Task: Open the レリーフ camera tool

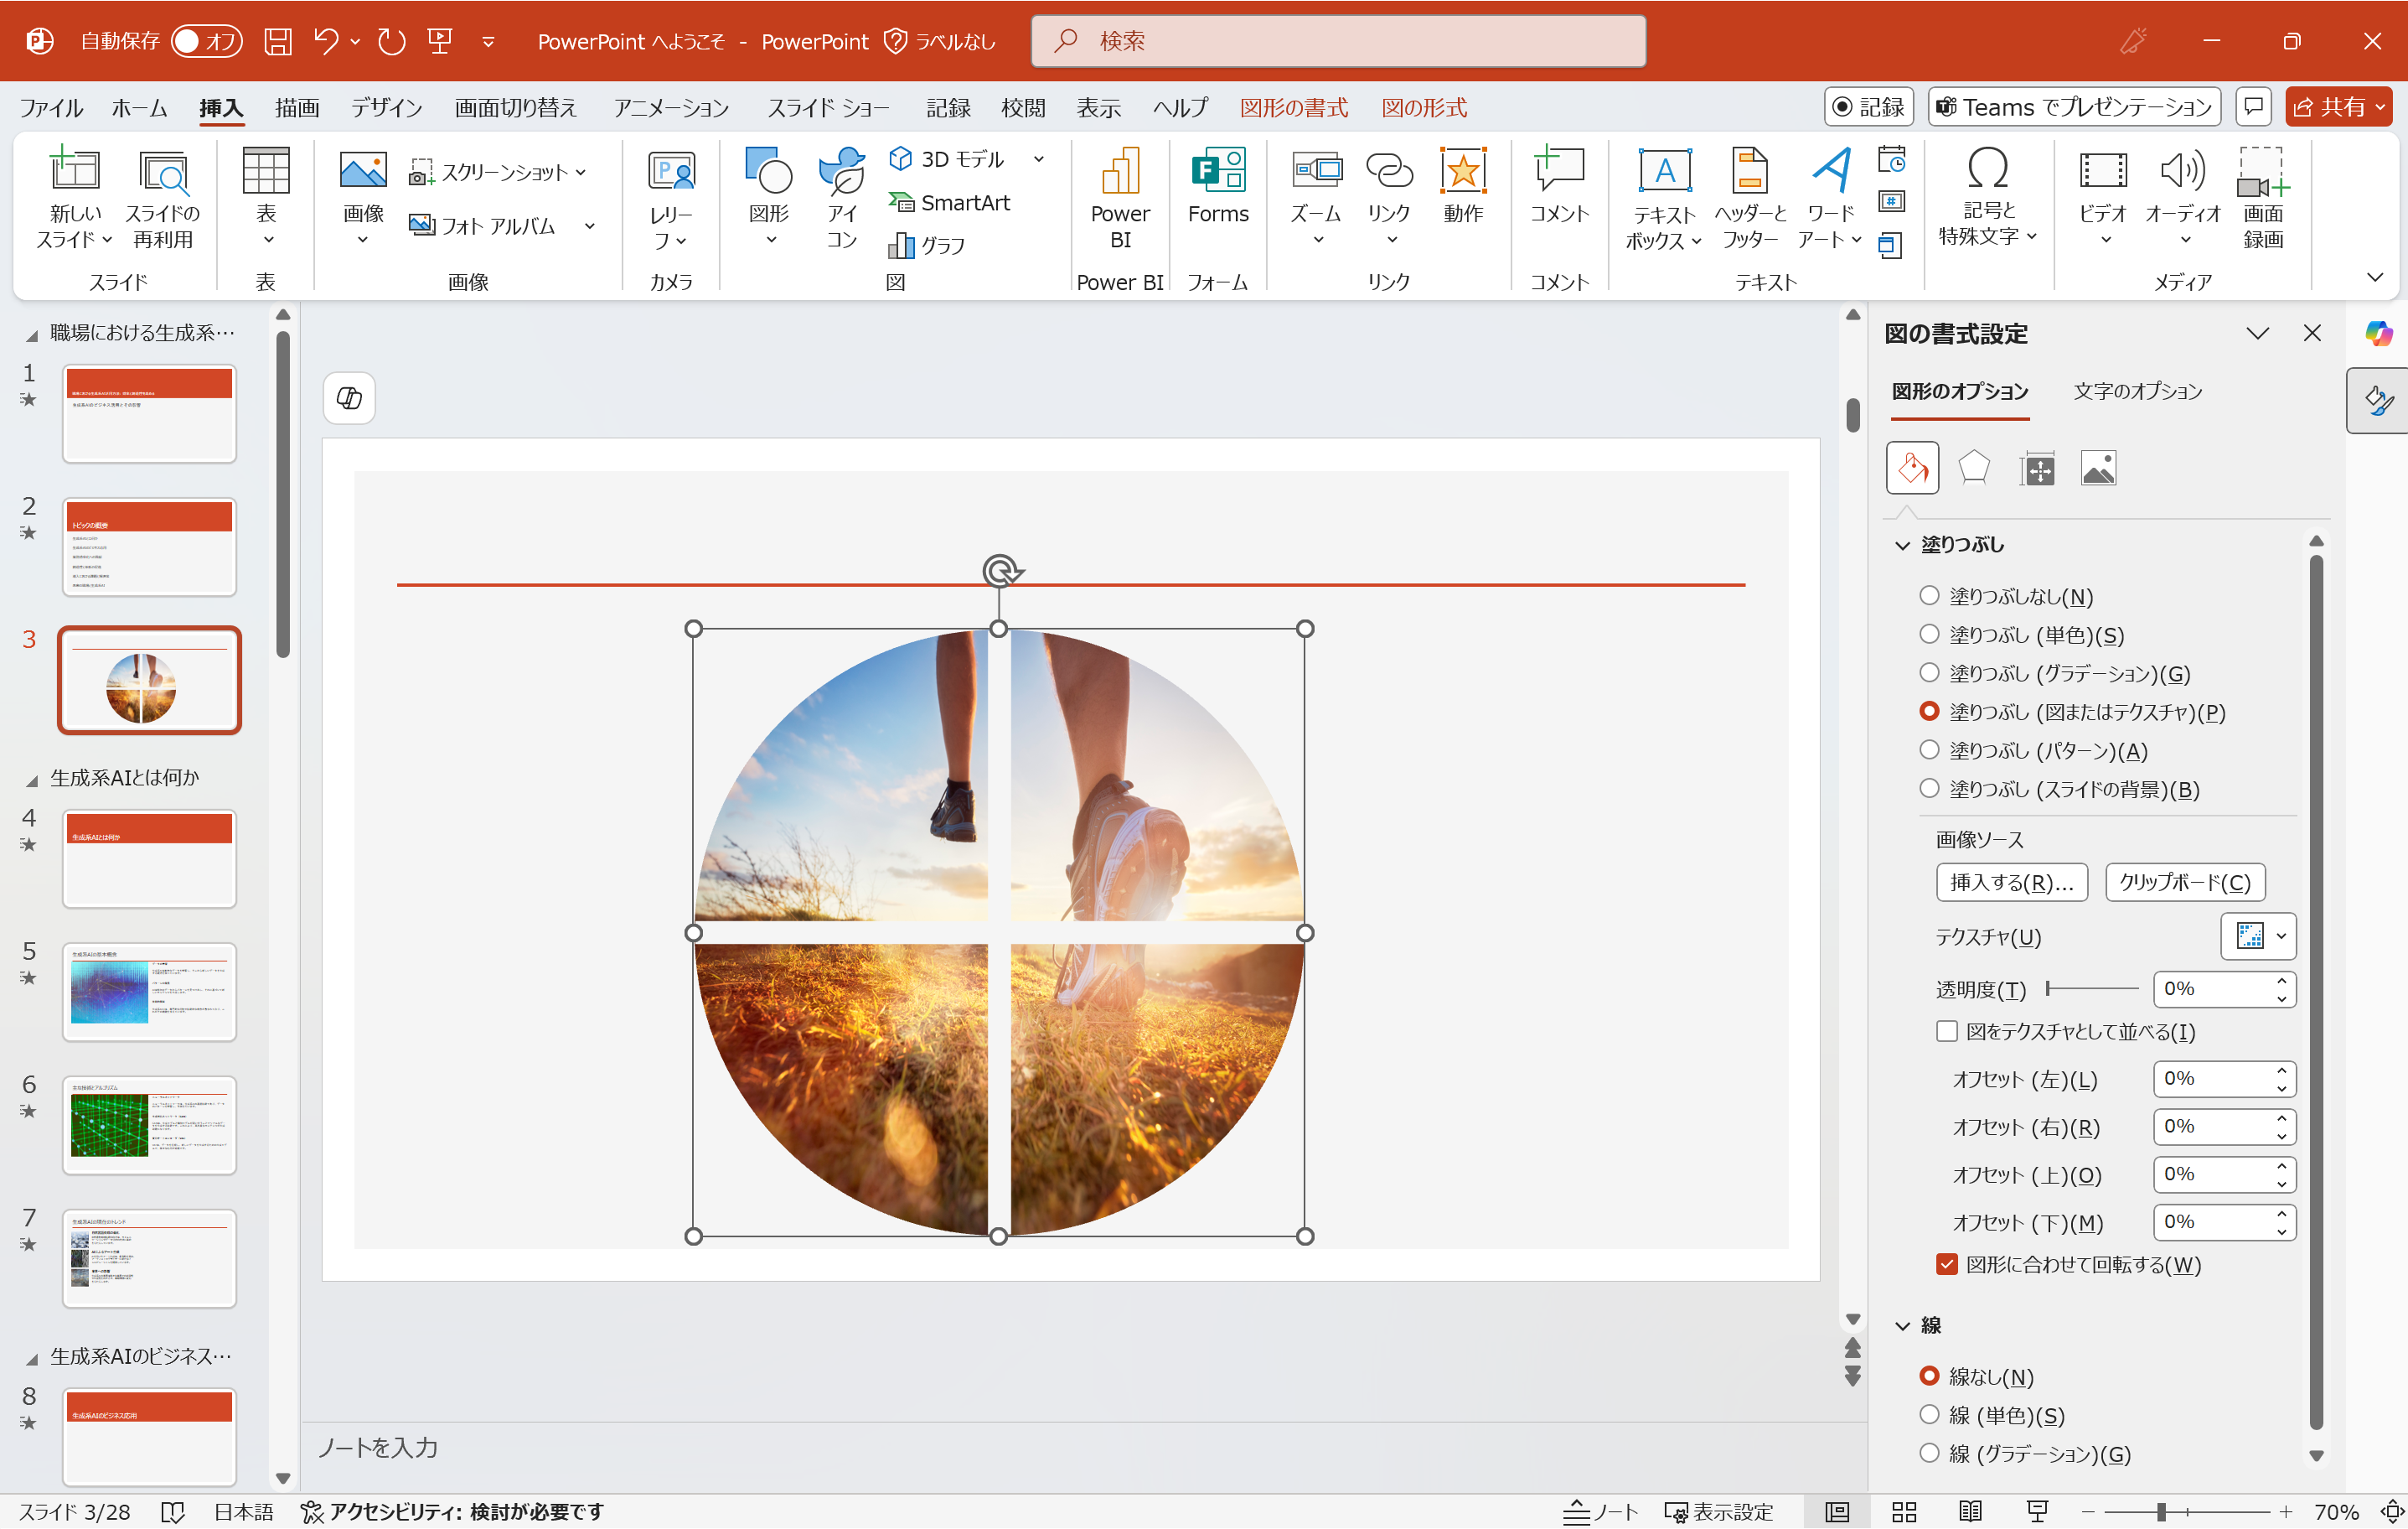Action: coord(671,197)
